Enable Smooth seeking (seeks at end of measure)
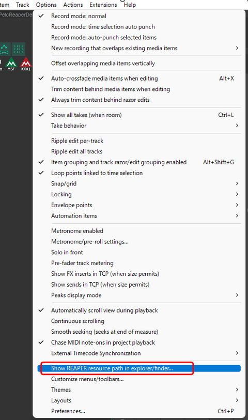 tap(139, 332)
